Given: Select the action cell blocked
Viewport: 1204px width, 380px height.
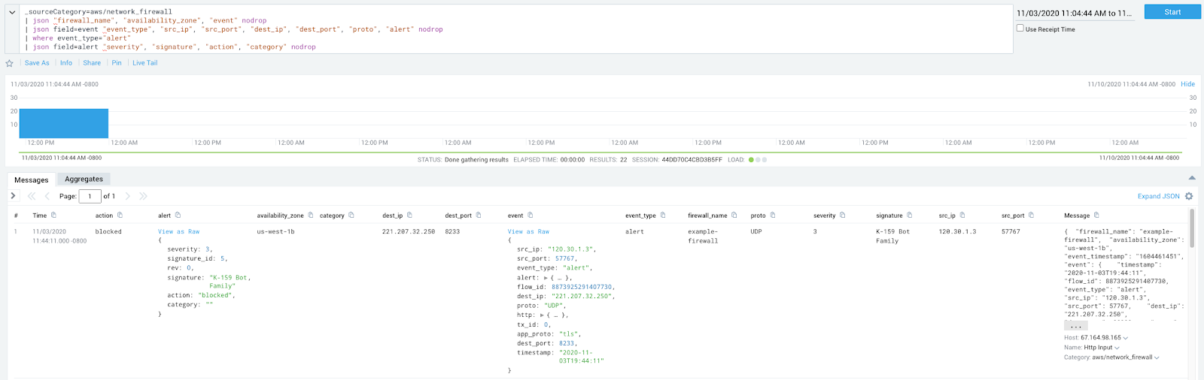Looking at the screenshot, I should pos(108,232).
